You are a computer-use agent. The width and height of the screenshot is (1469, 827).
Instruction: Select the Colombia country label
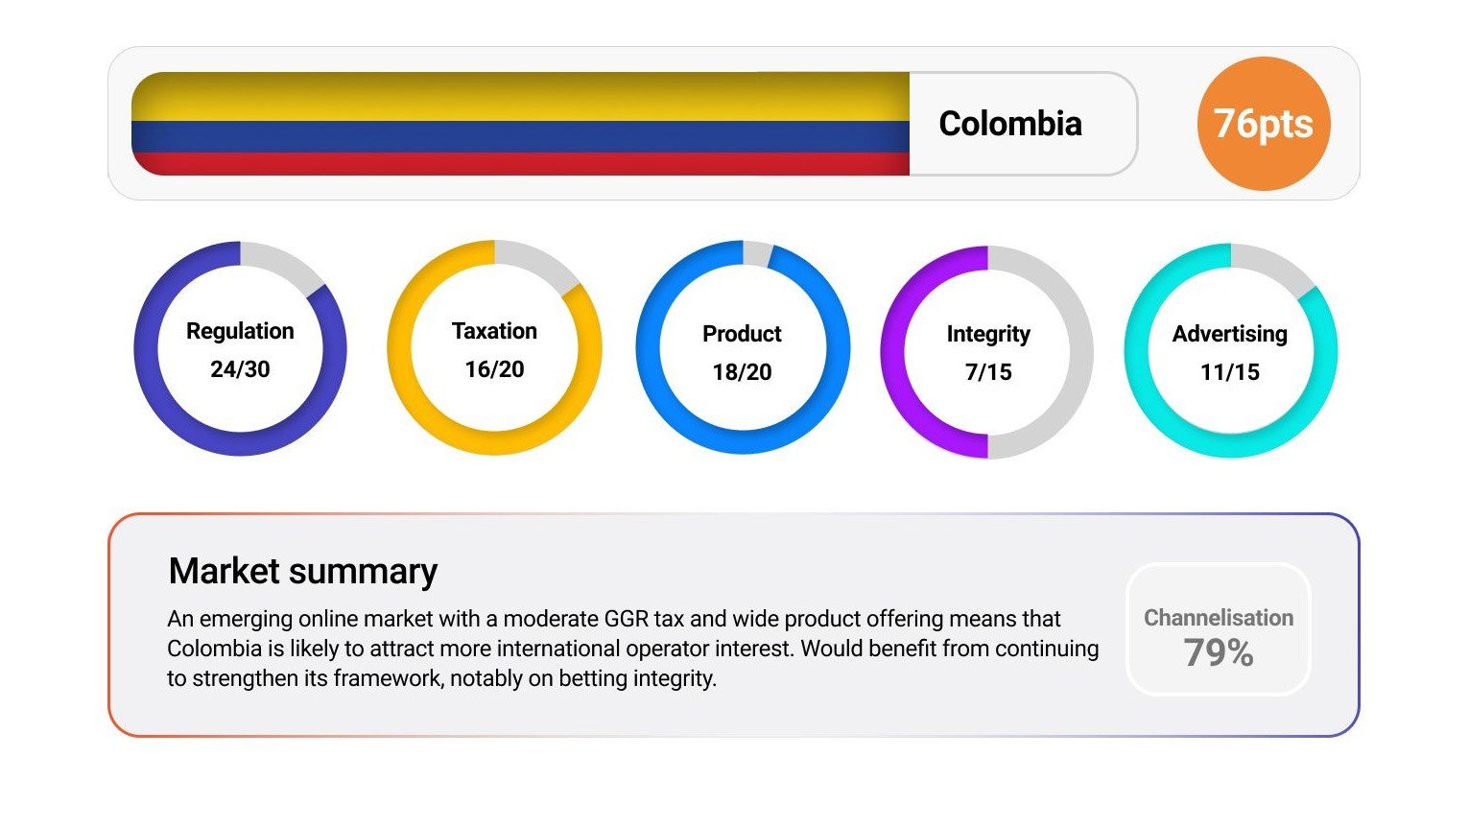click(1010, 124)
